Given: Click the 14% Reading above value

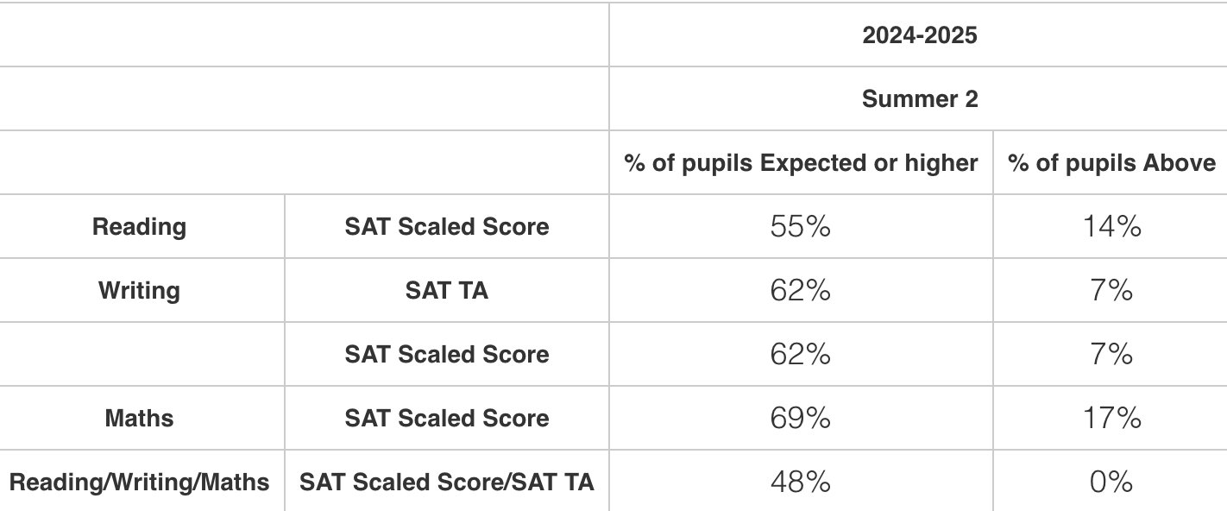Looking at the screenshot, I should [x=1111, y=227].
